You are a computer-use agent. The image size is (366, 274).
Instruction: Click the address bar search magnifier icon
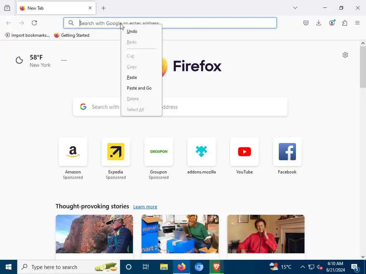pyautogui.click(x=71, y=23)
